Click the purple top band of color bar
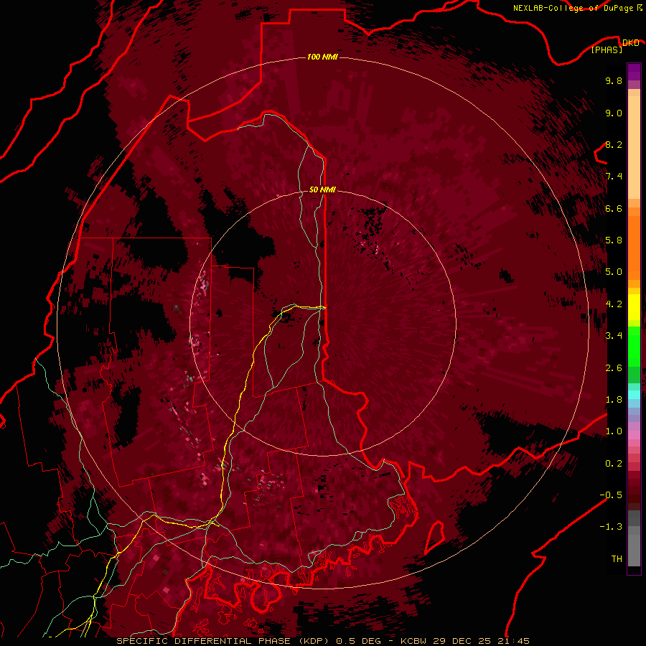Image resolution: width=646 pixels, height=646 pixels. pos(634,72)
